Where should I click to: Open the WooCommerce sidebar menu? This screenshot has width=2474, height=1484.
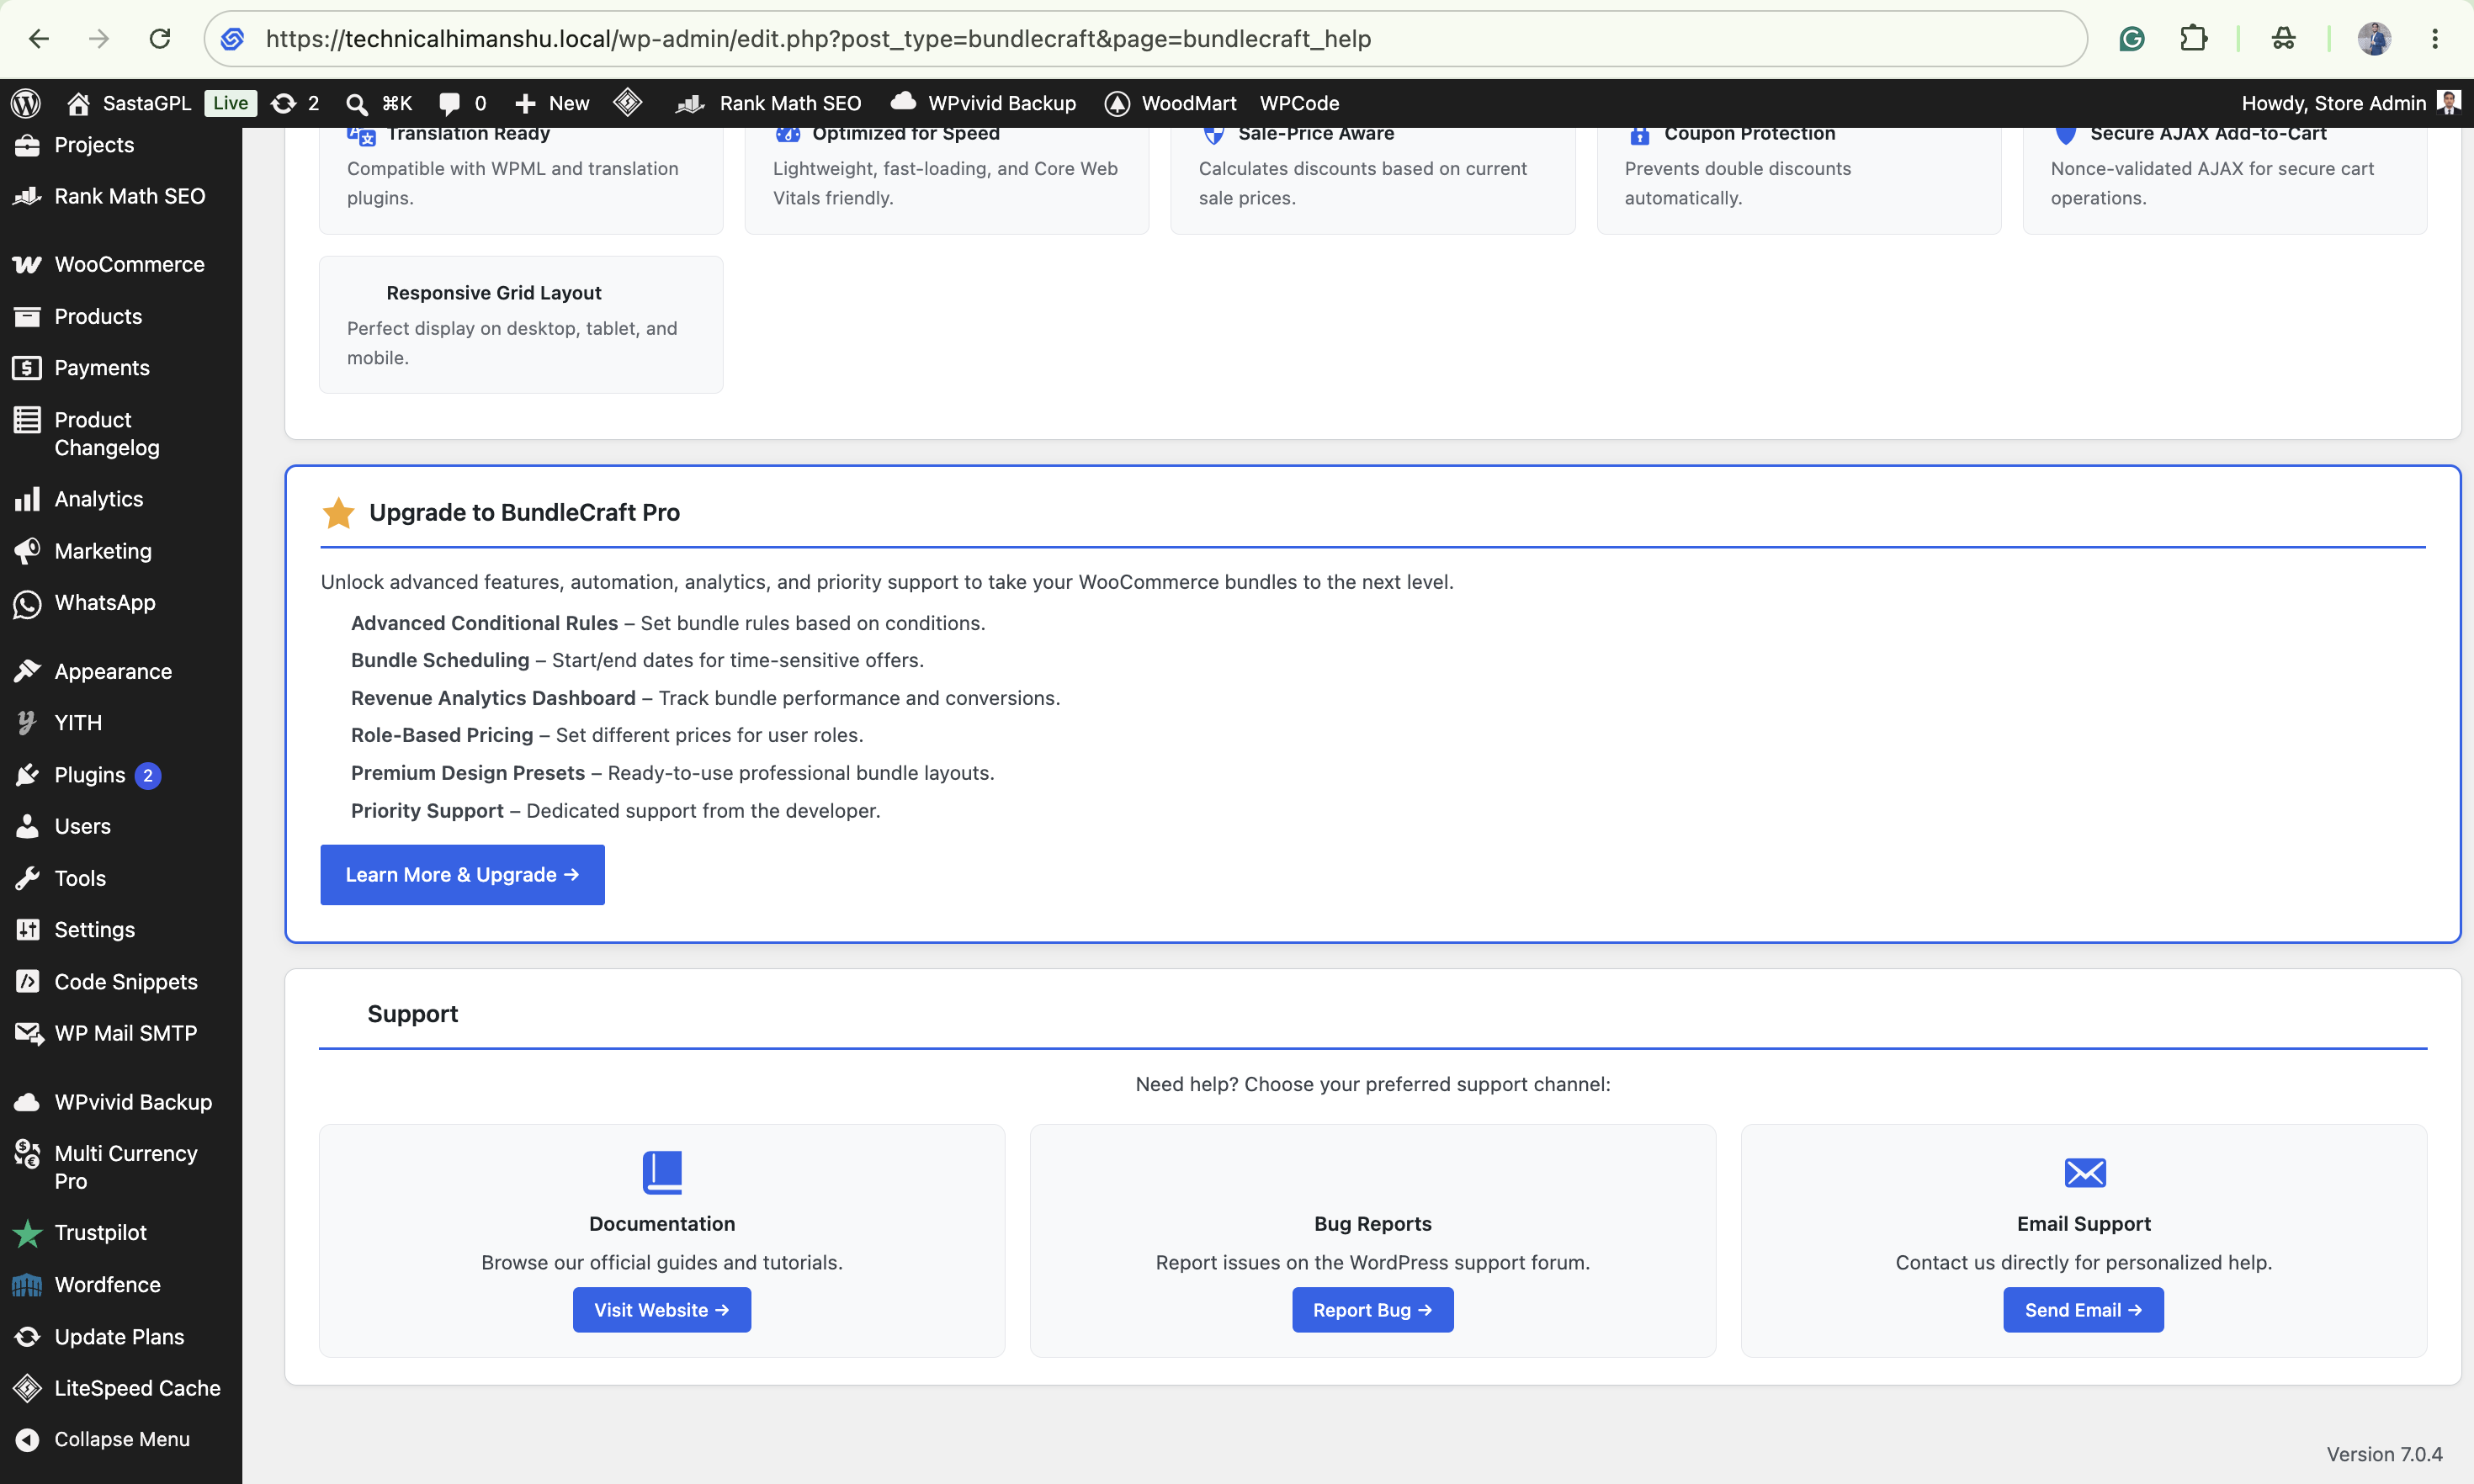tap(121, 264)
